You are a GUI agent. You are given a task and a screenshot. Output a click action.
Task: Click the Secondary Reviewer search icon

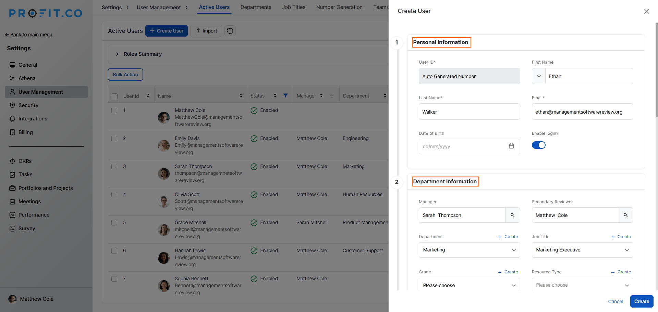click(x=625, y=215)
